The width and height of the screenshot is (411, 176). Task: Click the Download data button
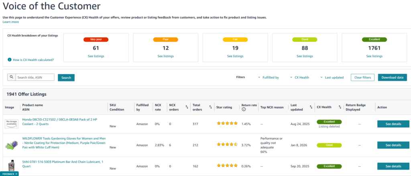click(392, 77)
